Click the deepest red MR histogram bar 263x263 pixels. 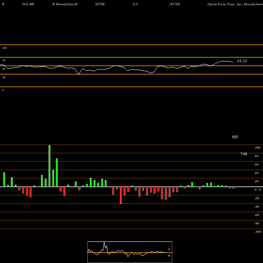click(x=121, y=195)
